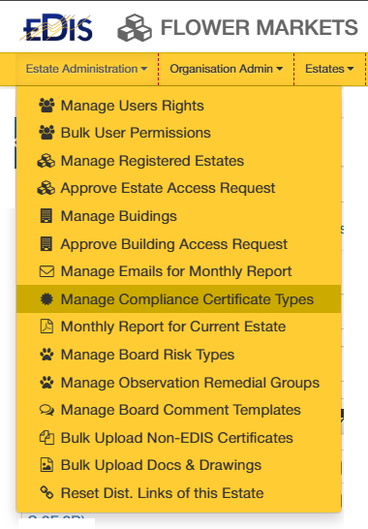Click the paw icon beside Manage Board Risk Types
The image size is (368, 529).
coord(46,355)
